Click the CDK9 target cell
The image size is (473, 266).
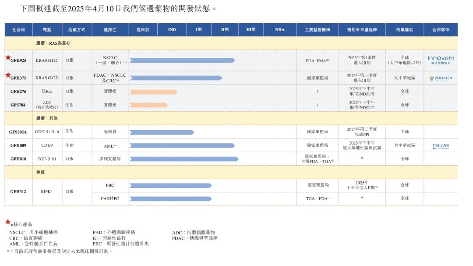coord(47,145)
